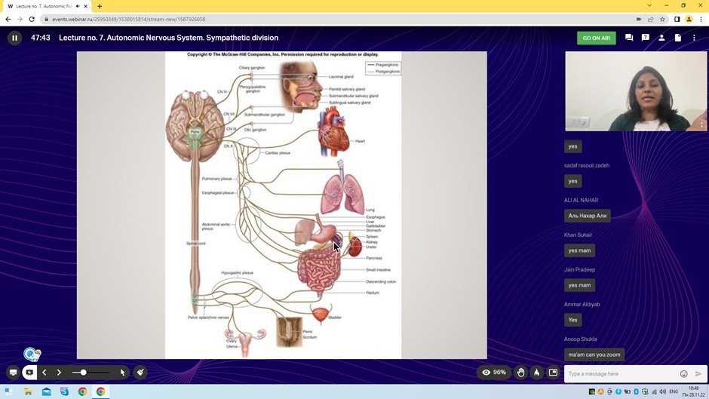This screenshot has height=399, width=709.
Task: Open File Explorer from taskbar
Action: point(28,391)
